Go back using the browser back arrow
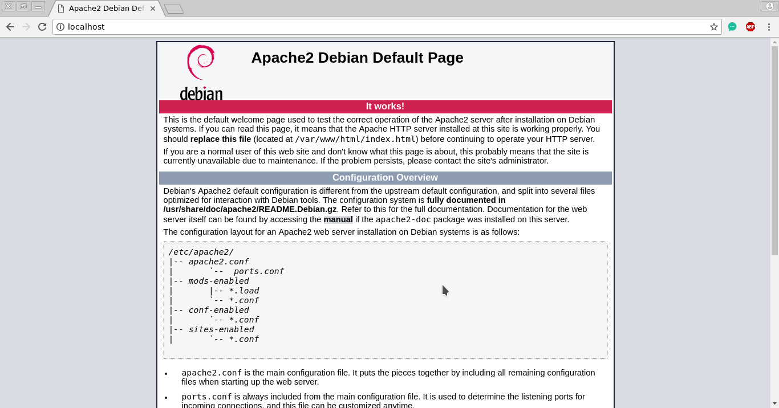This screenshot has height=408, width=779. (x=10, y=27)
